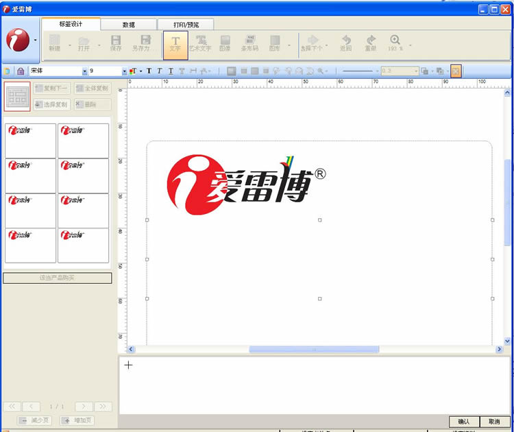The width and height of the screenshot is (514, 432).
Task: Toggle italic text formatting
Action: 160,71
